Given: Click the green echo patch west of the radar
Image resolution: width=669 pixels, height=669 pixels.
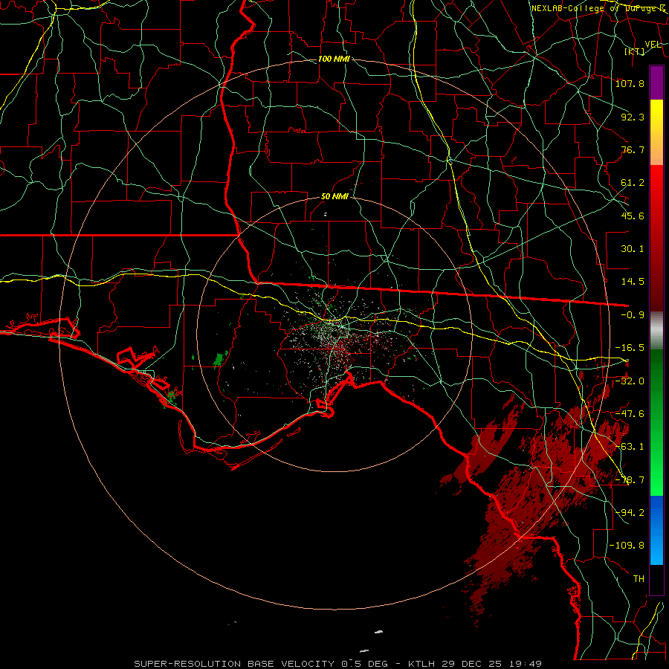Looking at the screenshot, I should coord(220,360).
